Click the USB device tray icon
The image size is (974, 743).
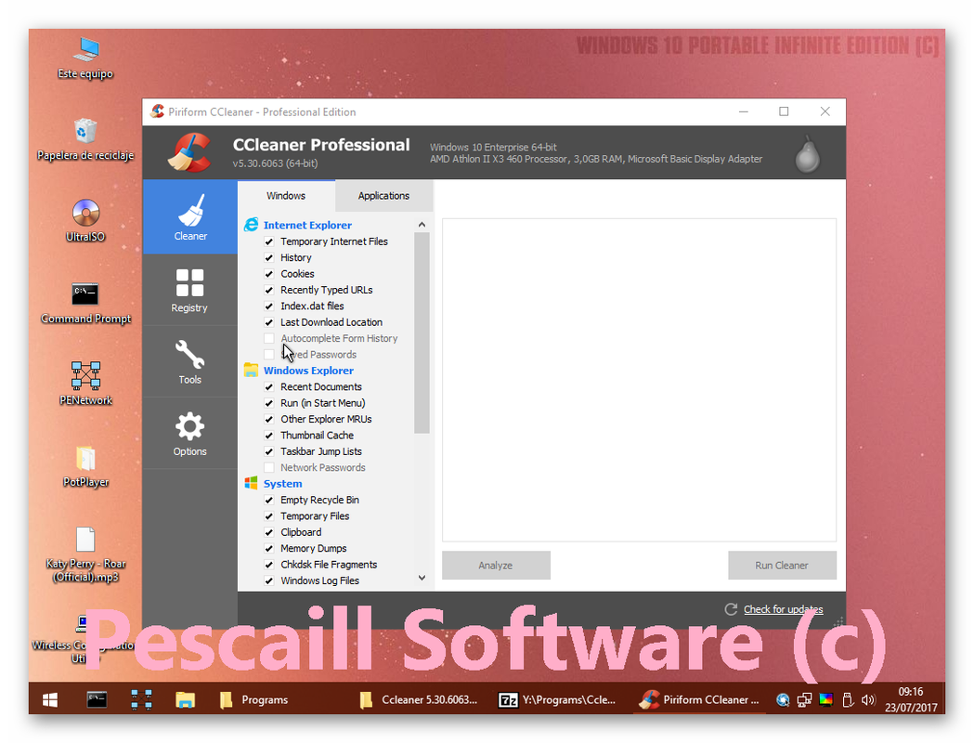[848, 700]
